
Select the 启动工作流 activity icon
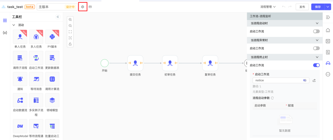36,58
